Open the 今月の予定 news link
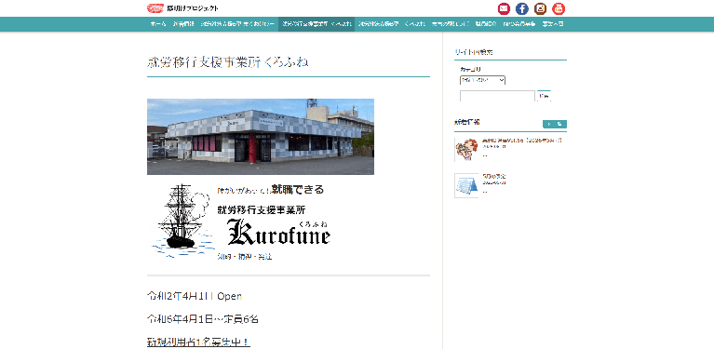The height and width of the screenshot is (349, 714). (494, 176)
